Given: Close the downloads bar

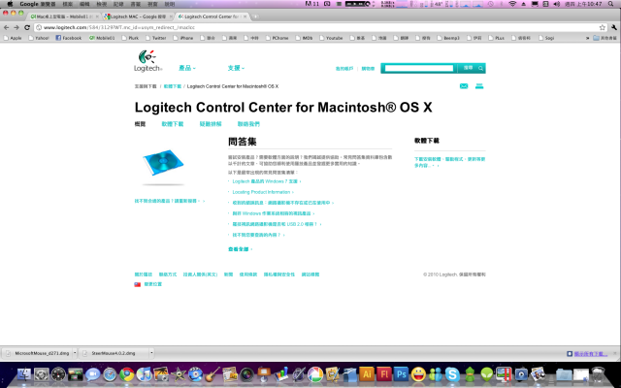Looking at the screenshot, I should tap(615, 353).
